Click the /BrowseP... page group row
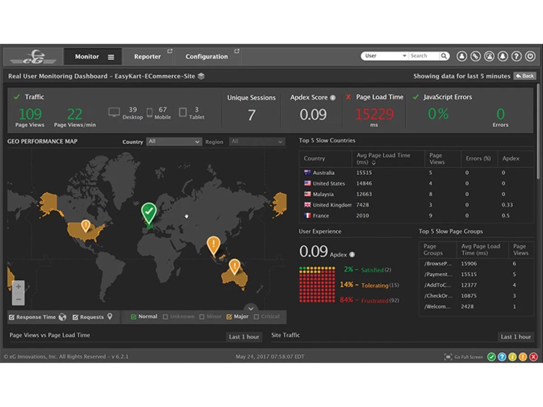Image resolution: width=543 pixels, height=407 pixels. [x=476, y=264]
